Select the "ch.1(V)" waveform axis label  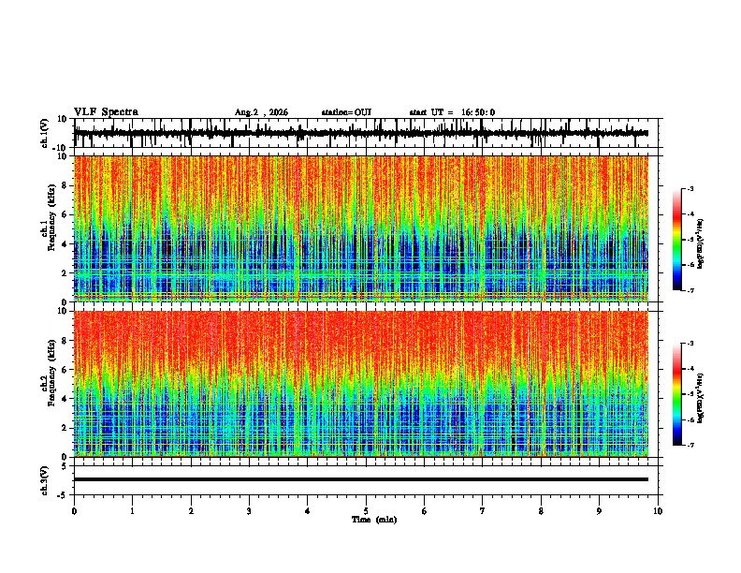45,133
